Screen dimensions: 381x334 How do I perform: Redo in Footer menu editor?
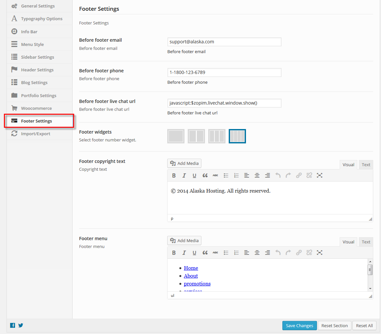[x=288, y=253]
